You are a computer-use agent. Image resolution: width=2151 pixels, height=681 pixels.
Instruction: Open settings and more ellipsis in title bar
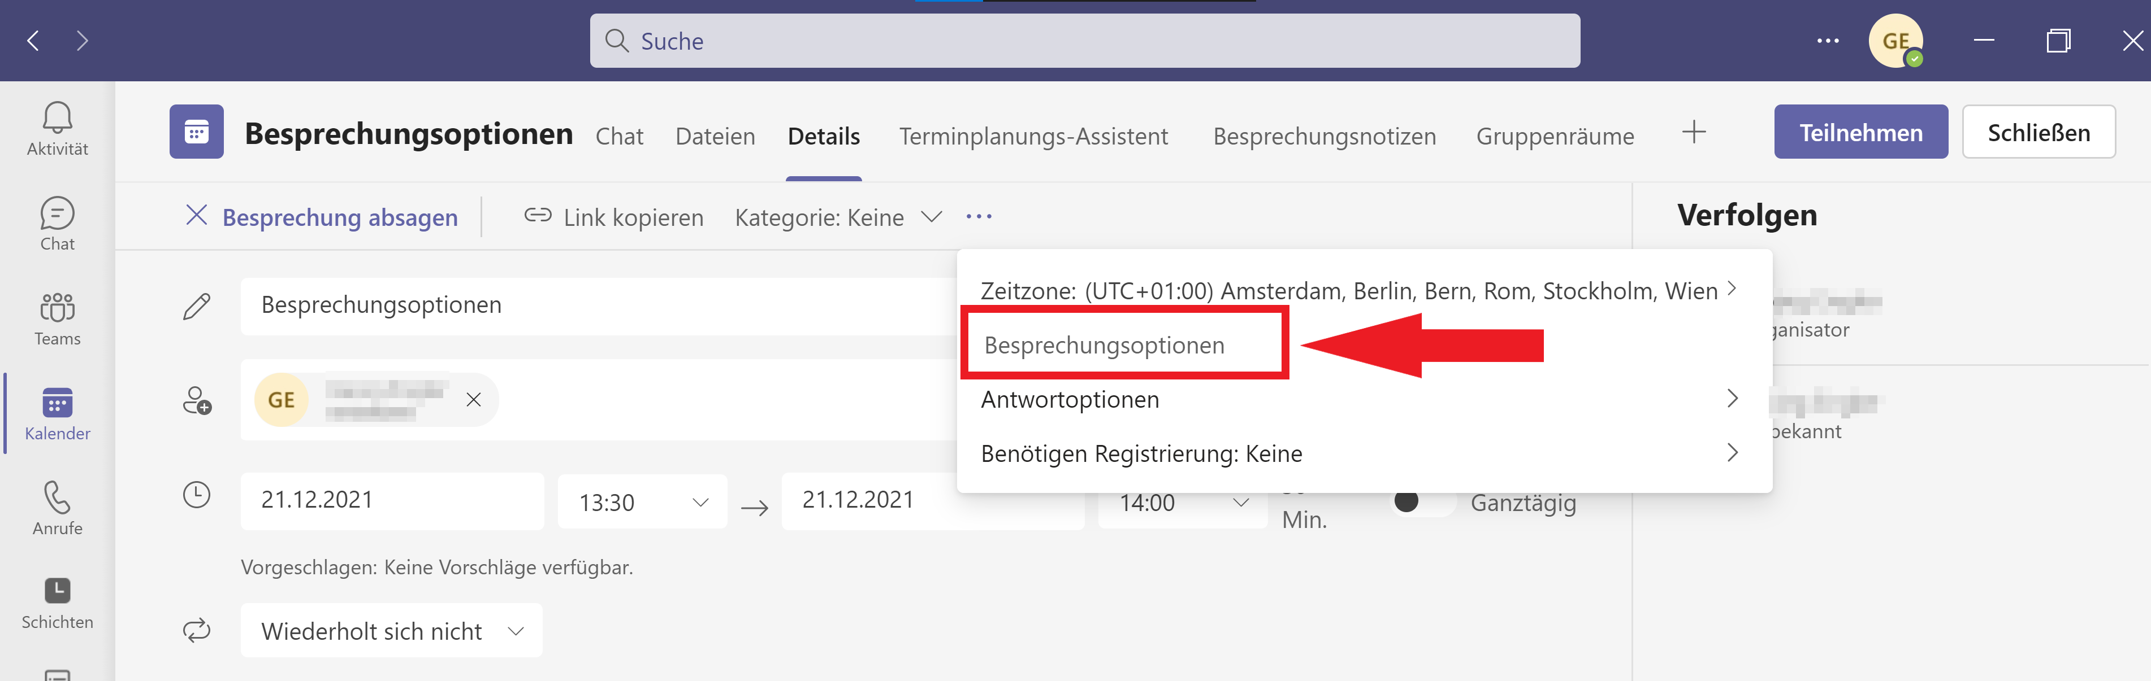point(1827,40)
